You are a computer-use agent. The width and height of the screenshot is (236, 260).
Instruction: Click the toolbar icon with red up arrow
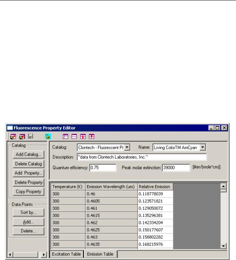pyautogui.click(x=92, y=136)
